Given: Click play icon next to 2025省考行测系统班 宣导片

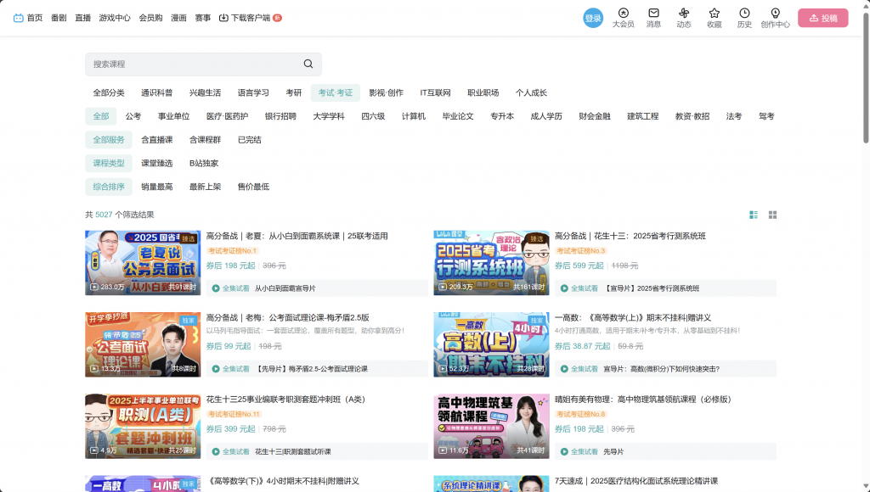Looking at the screenshot, I should 564,288.
